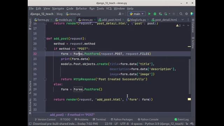224x126 pixels.
Task: Open the Version Control tool window
Action: coord(45,119)
